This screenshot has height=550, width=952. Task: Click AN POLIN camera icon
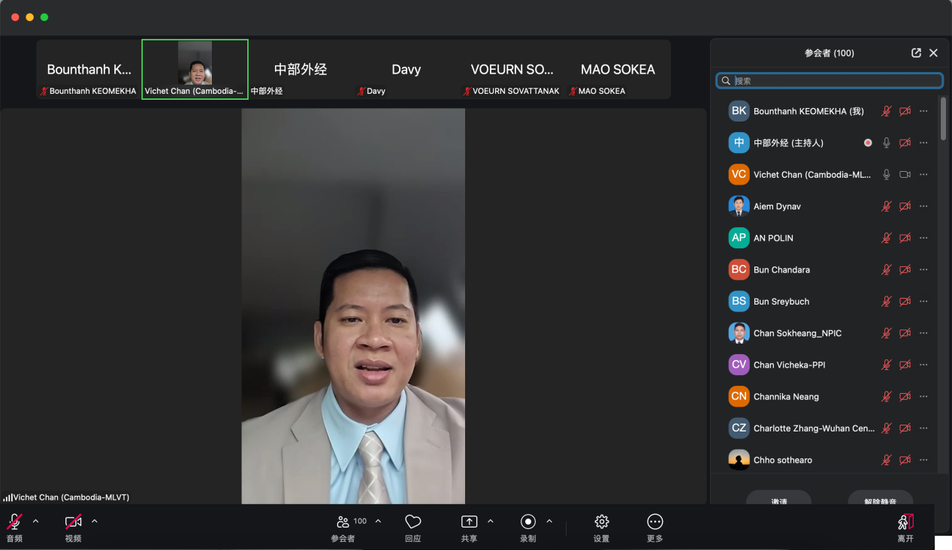tap(905, 238)
